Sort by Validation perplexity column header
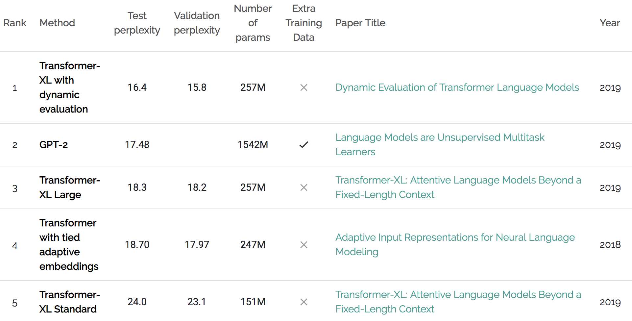This screenshot has height=321, width=632. (x=197, y=23)
